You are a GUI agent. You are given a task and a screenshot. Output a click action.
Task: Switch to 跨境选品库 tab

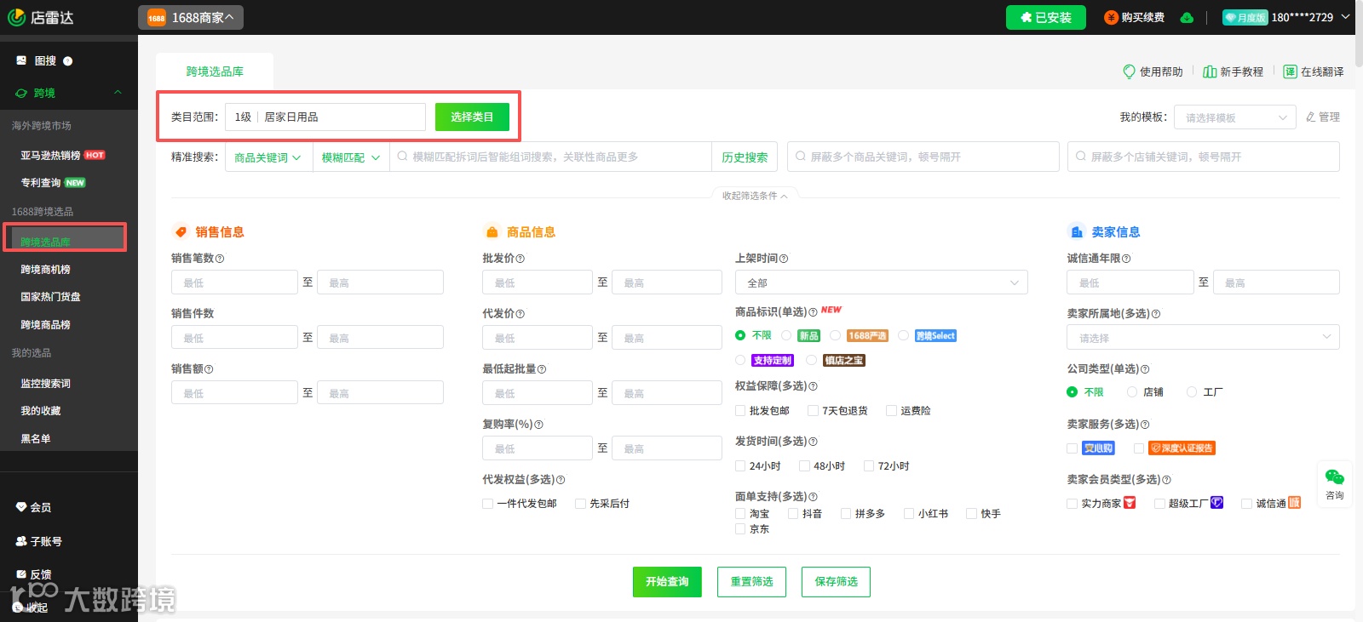pyautogui.click(x=215, y=71)
